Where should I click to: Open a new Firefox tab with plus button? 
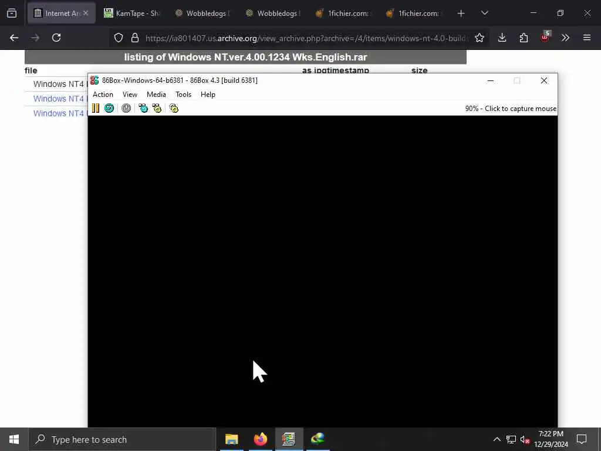coord(461,14)
